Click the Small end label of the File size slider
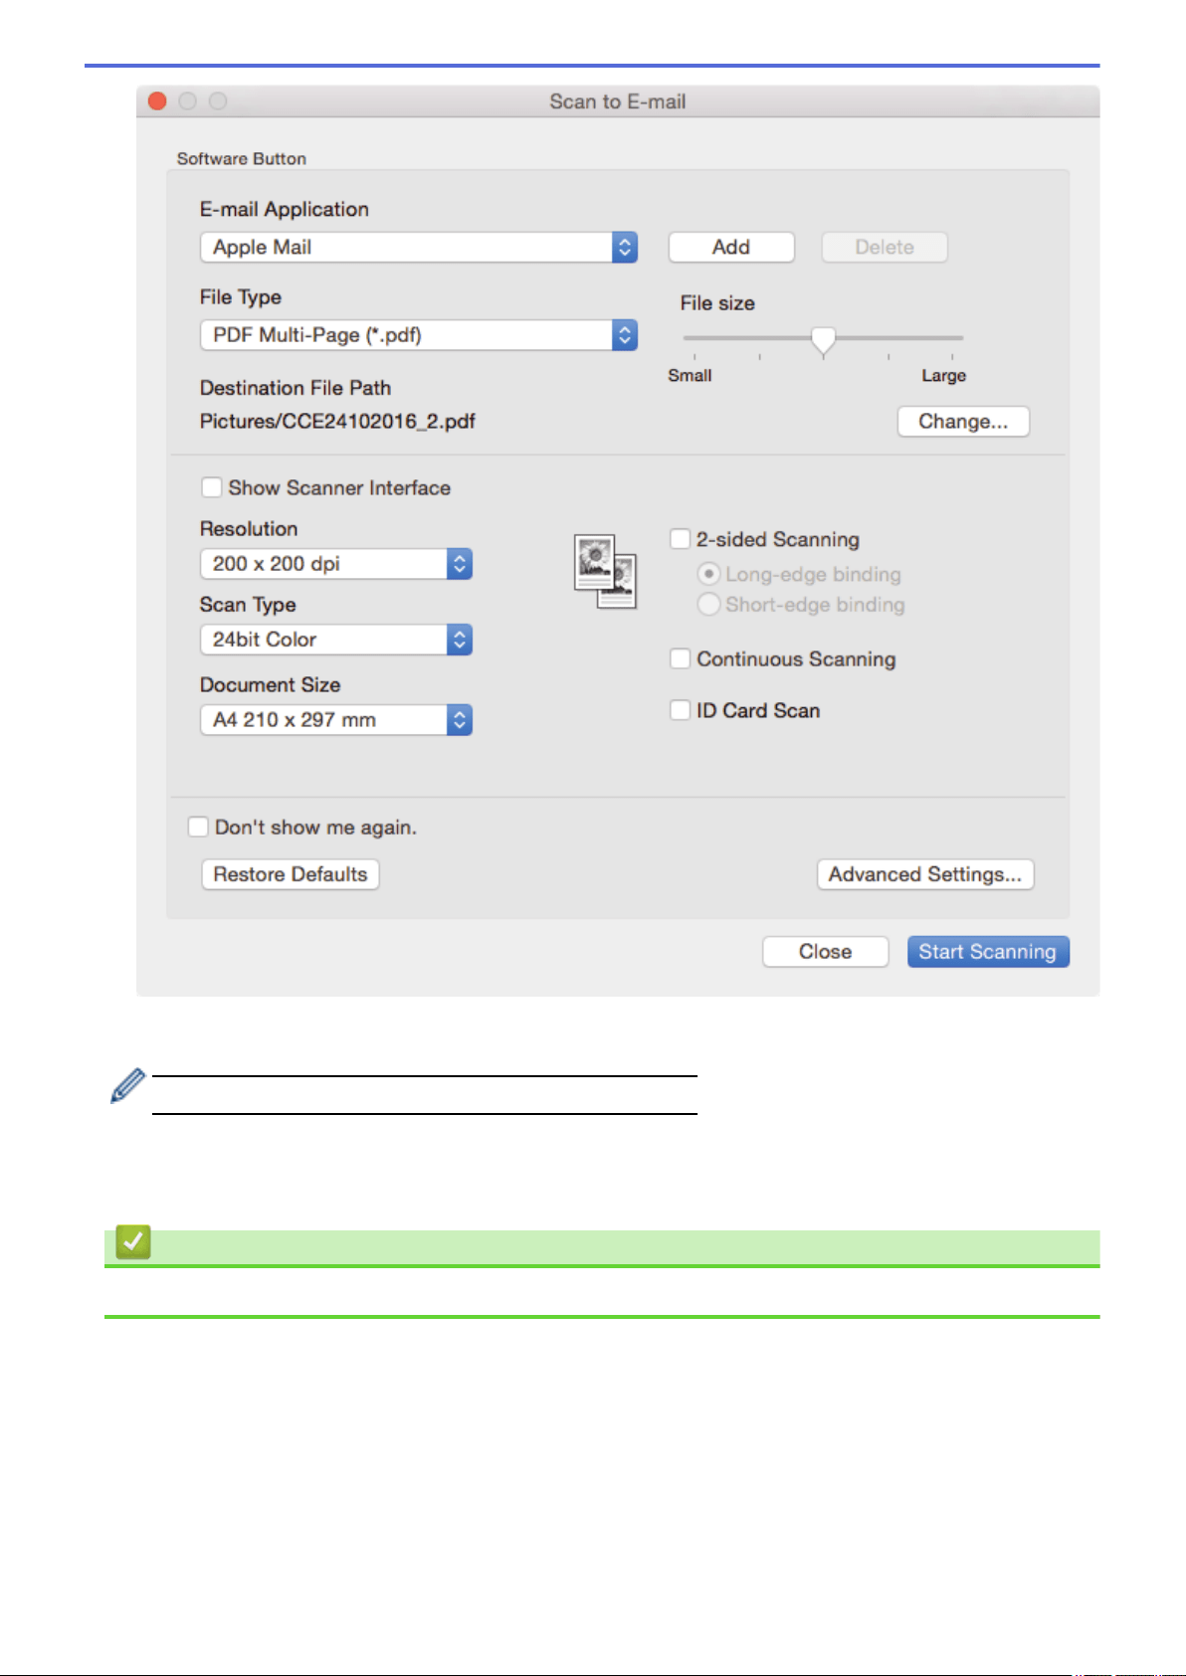Viewport: 1186px width, 1676px height. (x=690, y=375)
